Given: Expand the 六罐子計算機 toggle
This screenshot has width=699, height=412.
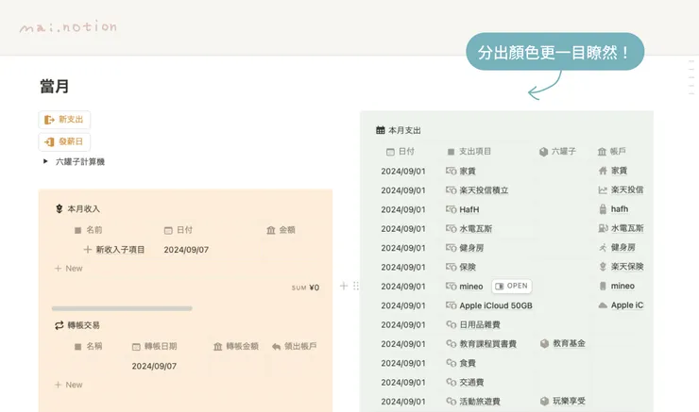Looking at the screenshot, I should point(45,161).
